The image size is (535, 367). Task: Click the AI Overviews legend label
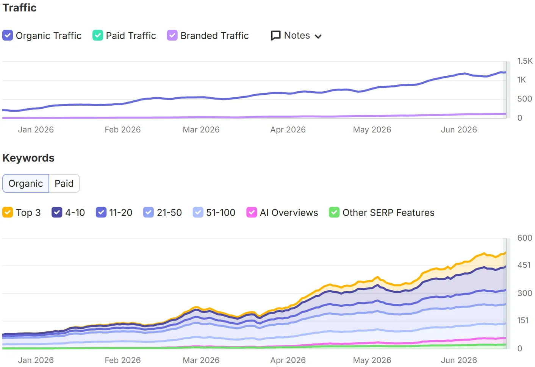pos(289,212)
